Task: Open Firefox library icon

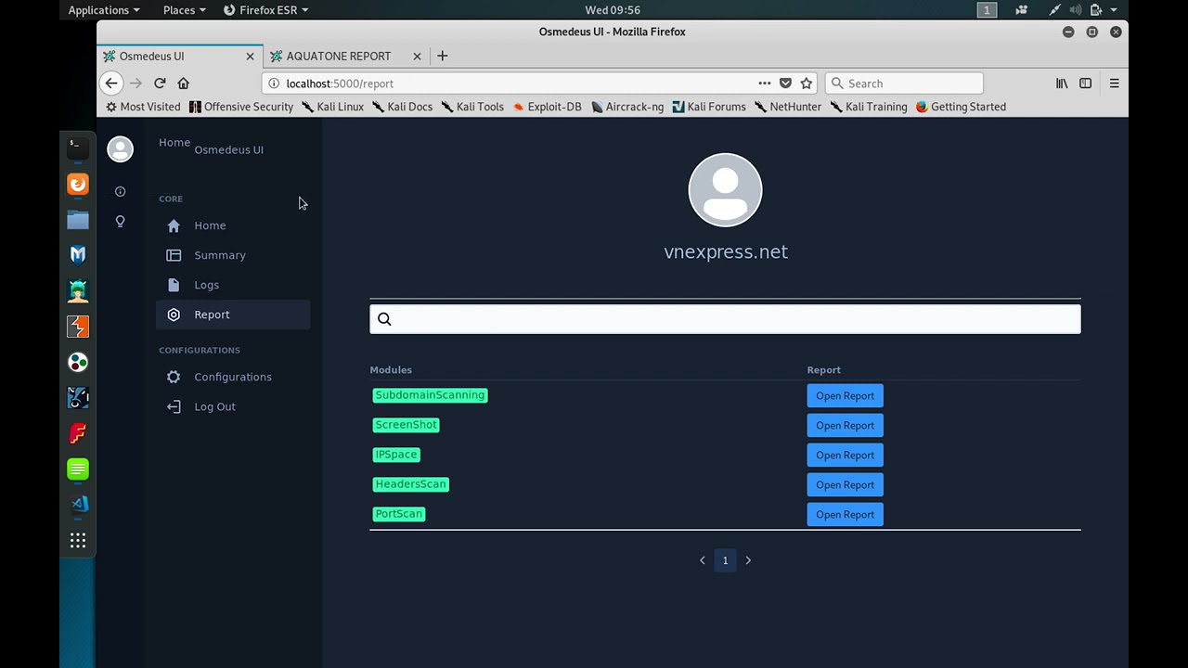Action: click(1062, 83)
